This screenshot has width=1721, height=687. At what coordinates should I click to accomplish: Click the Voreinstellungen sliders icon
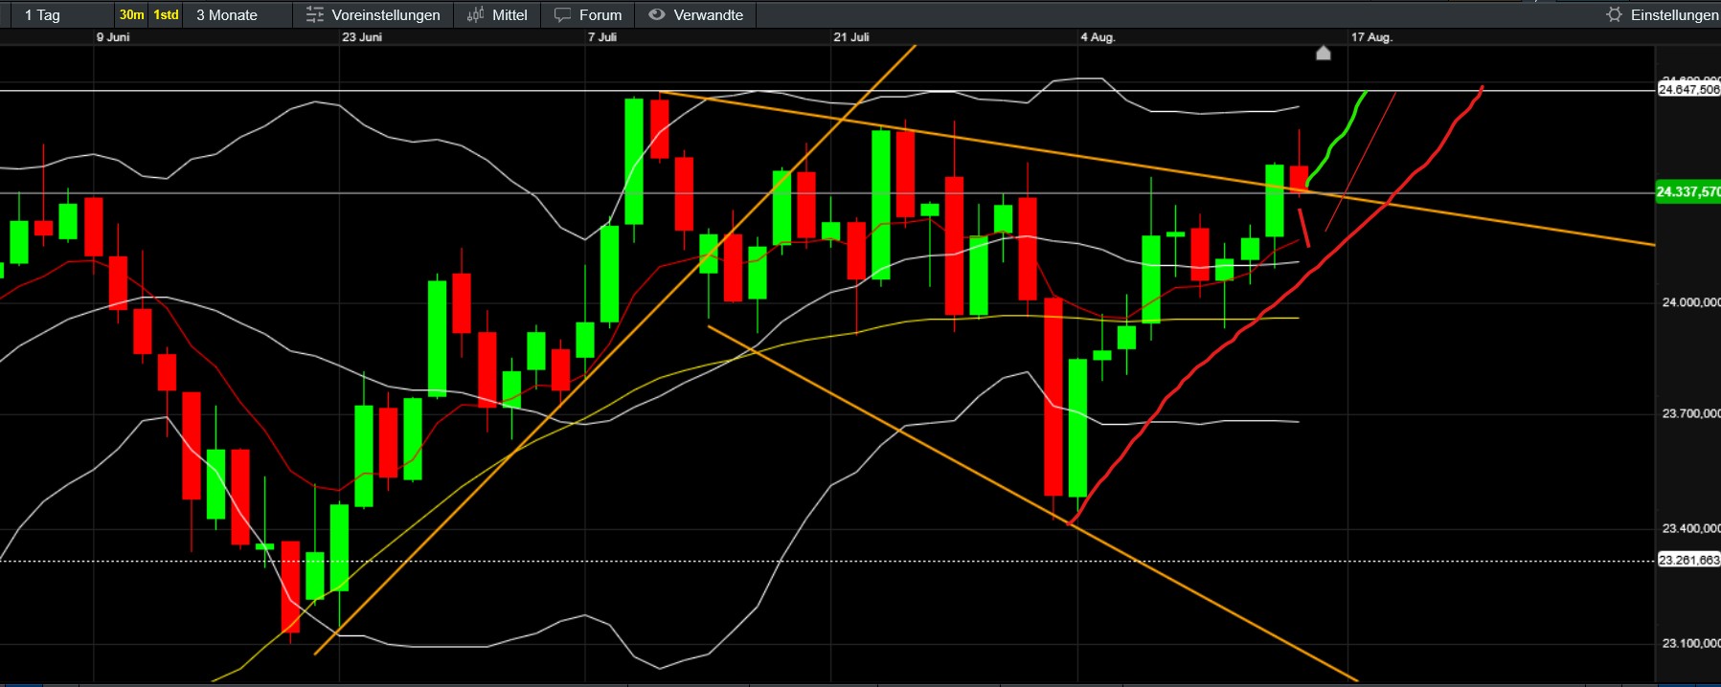pos(314,14)
